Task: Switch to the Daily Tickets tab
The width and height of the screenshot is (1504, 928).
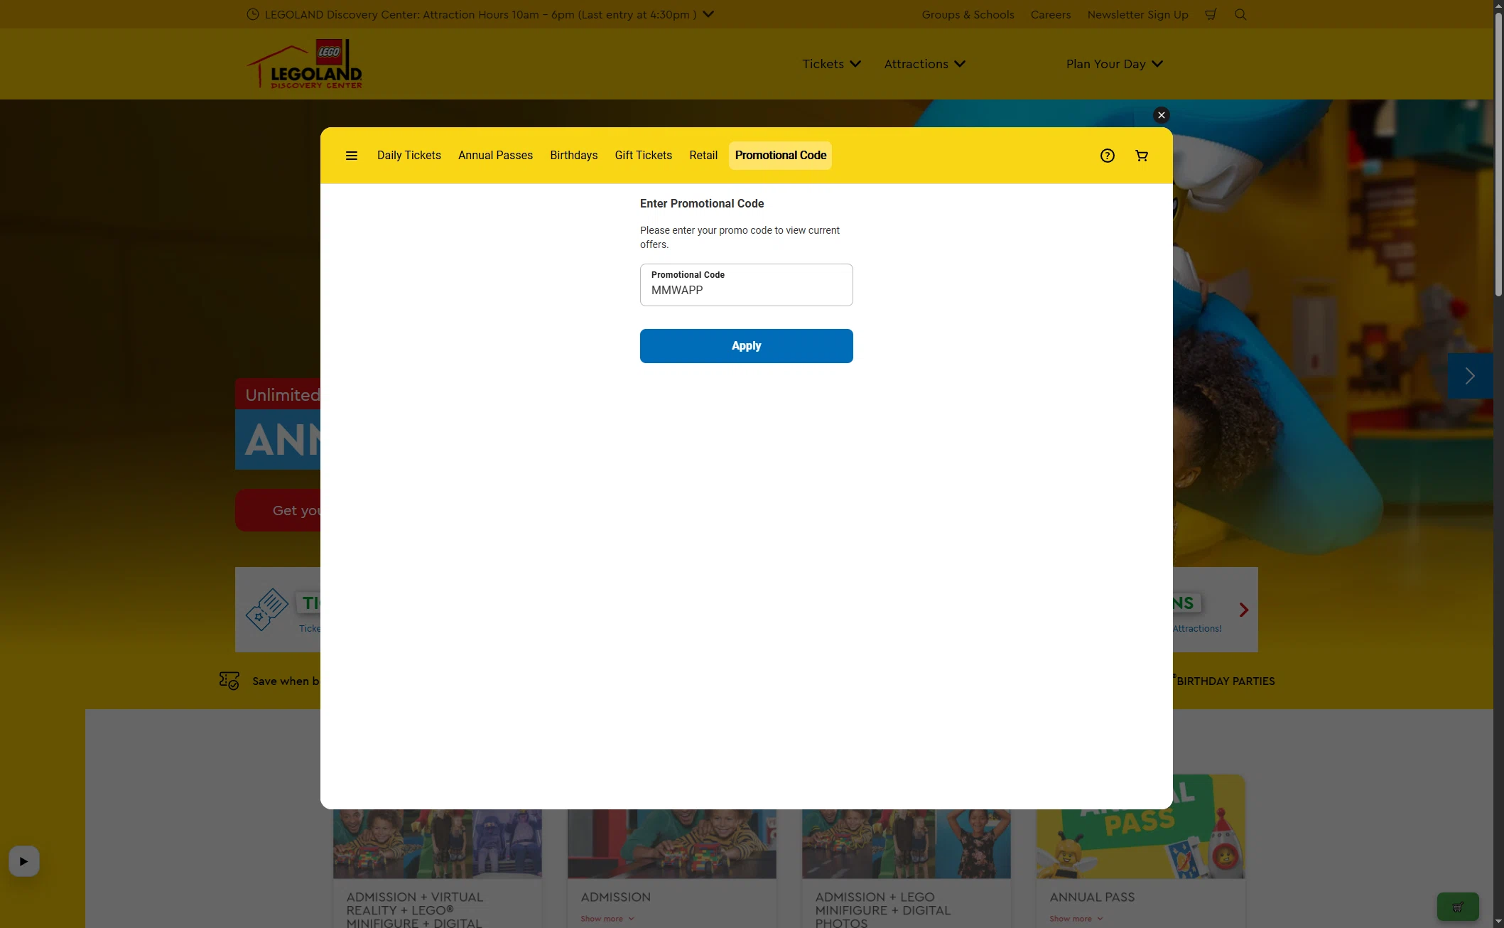Action: tap(409, 156)
